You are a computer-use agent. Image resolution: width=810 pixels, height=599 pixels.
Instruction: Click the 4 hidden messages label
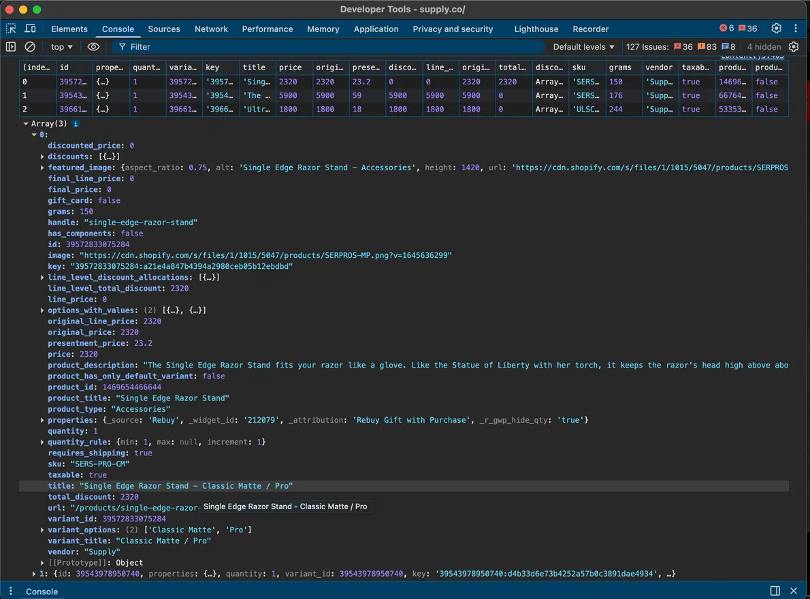(x=764, y=46)
